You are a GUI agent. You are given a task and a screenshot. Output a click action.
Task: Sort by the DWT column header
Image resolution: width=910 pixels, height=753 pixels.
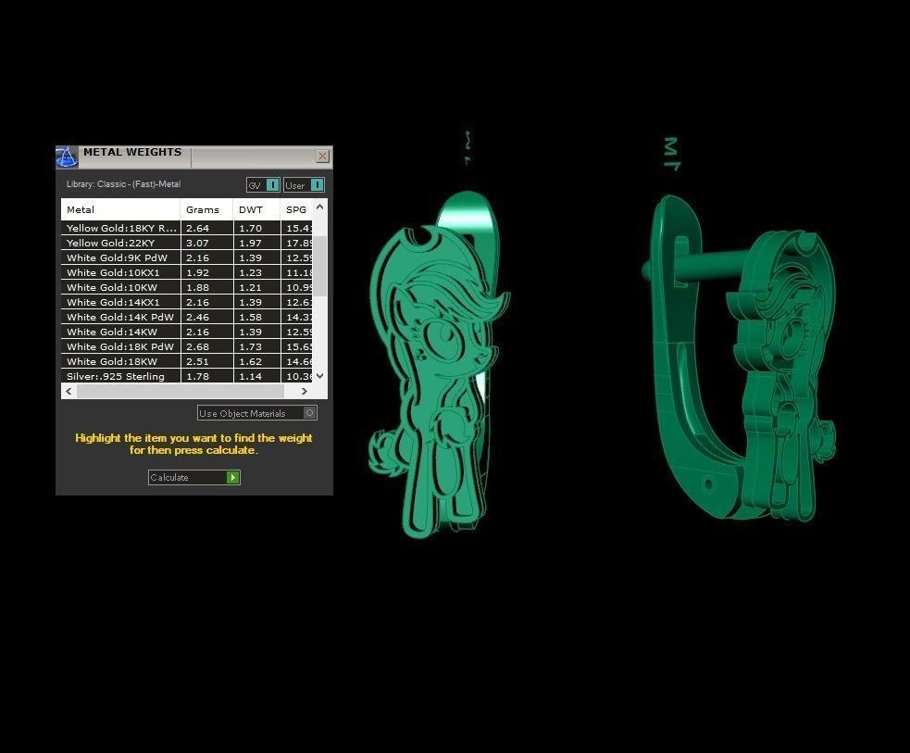[256, 209]
